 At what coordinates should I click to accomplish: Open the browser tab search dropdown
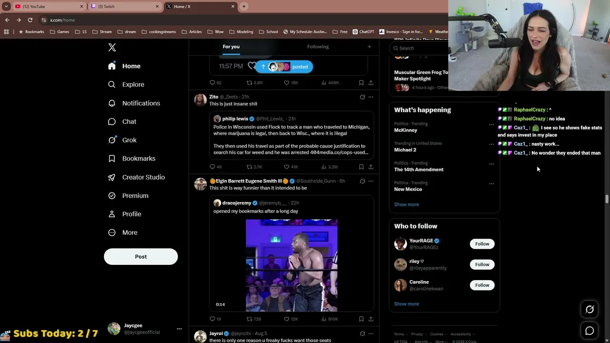coord(6,6)
